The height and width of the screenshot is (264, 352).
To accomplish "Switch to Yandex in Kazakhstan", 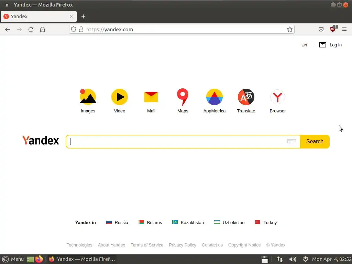I will tap(188, 222).
